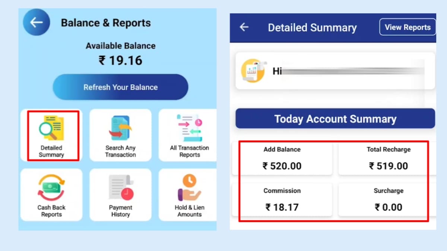
Task: Select the Surcharge card showing 0.00
Action: click(389, 199)
